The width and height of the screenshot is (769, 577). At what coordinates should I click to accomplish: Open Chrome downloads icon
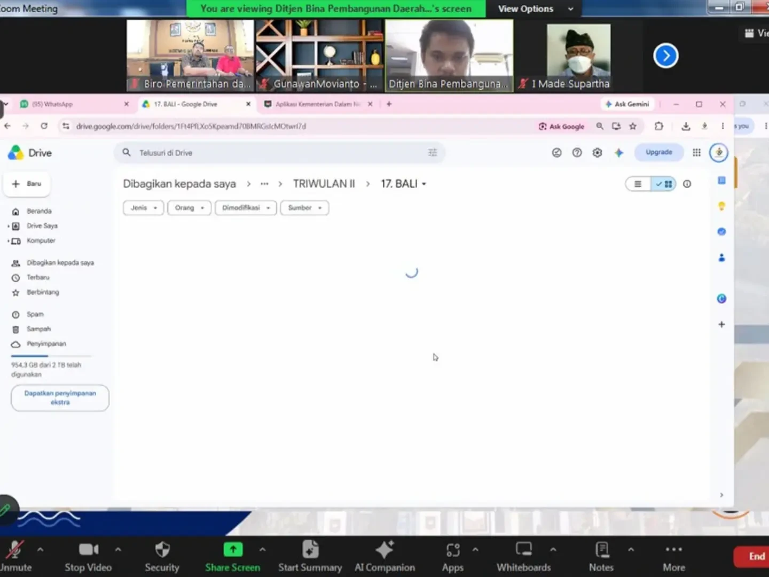point(686,126)
